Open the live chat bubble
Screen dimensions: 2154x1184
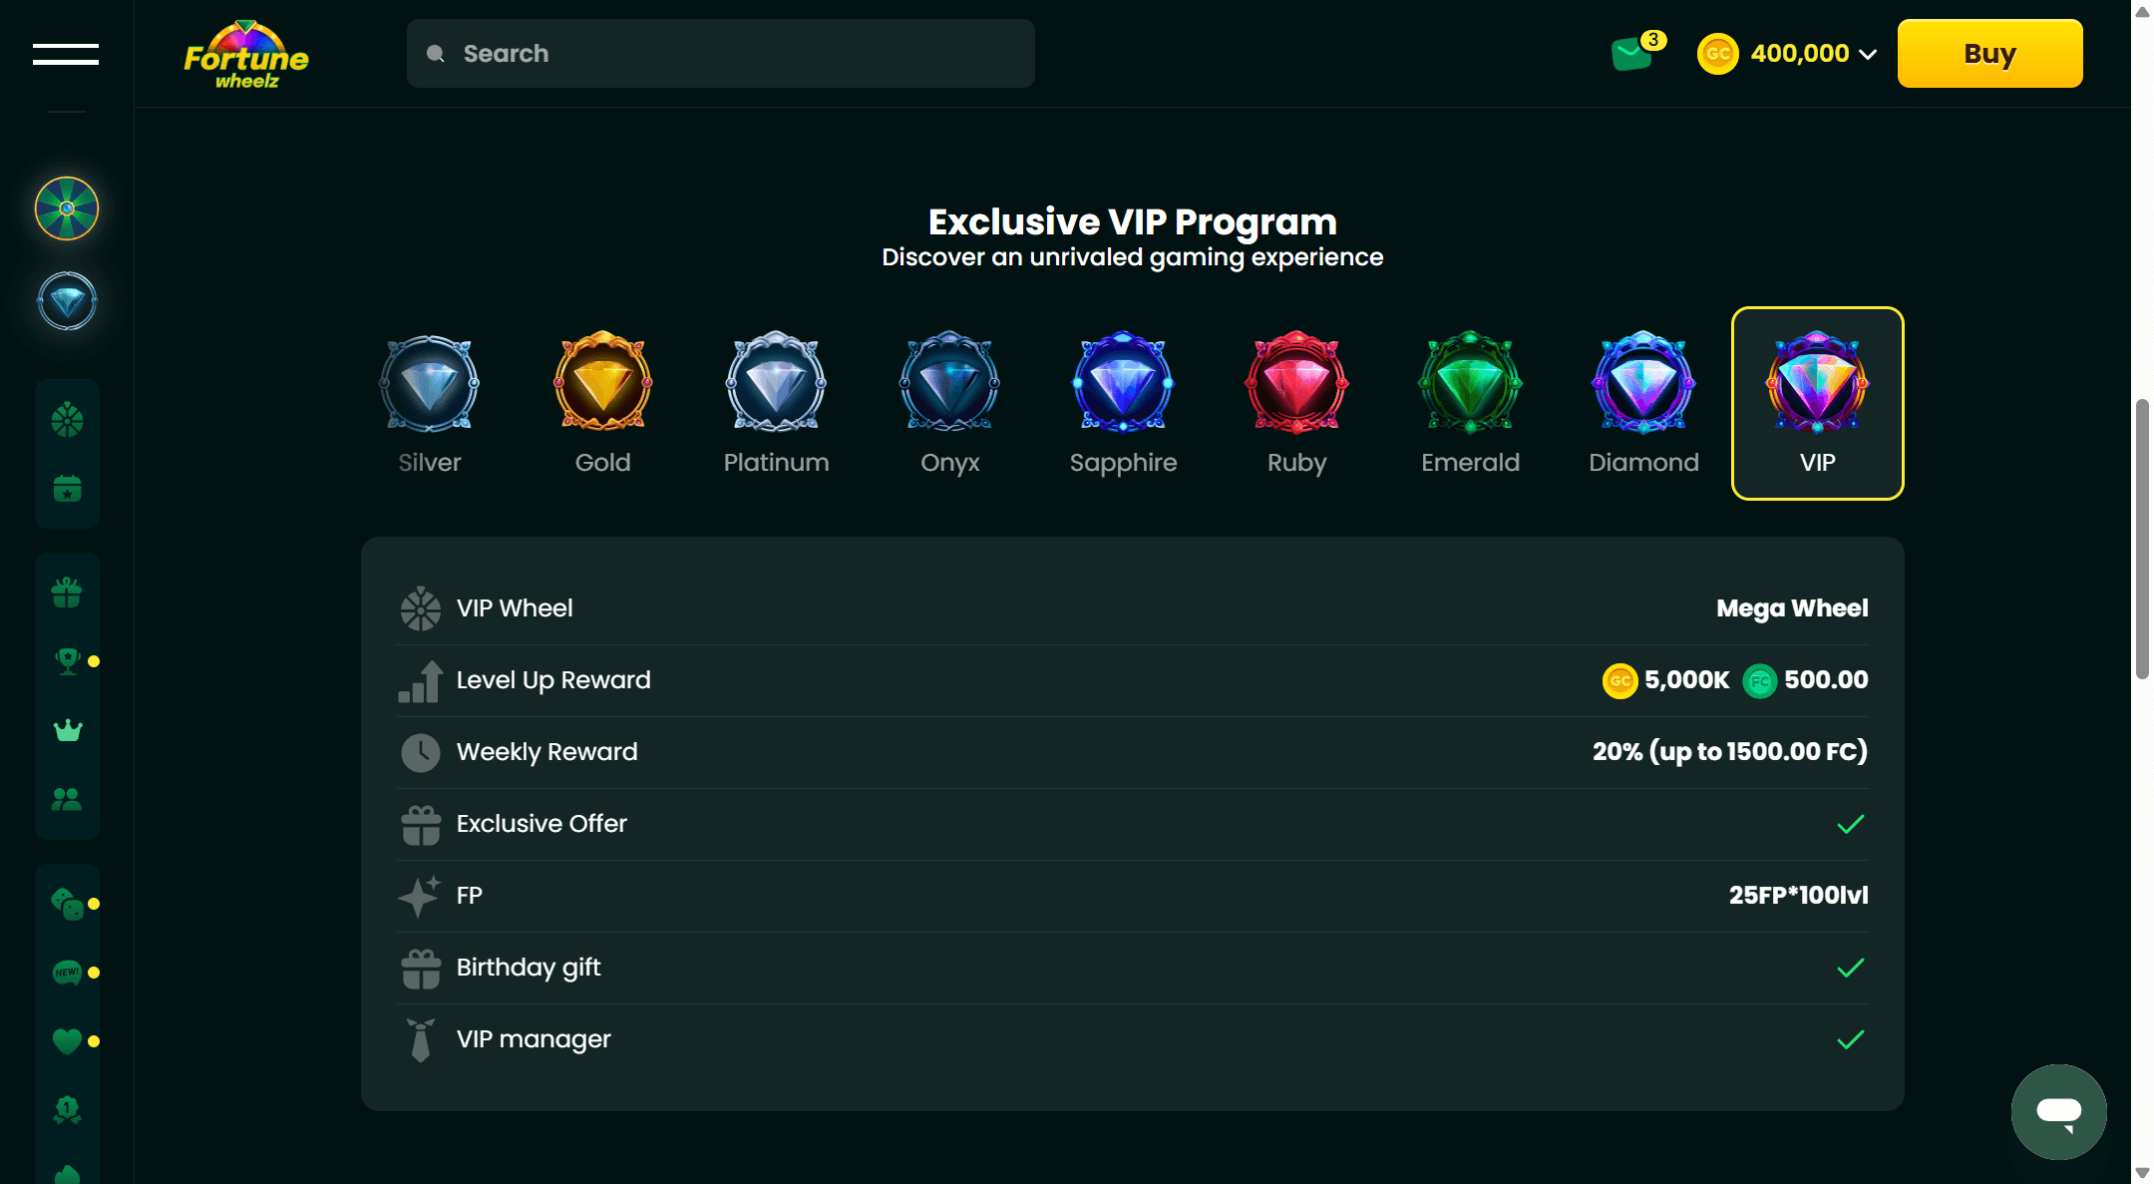coord(2058,1111)
